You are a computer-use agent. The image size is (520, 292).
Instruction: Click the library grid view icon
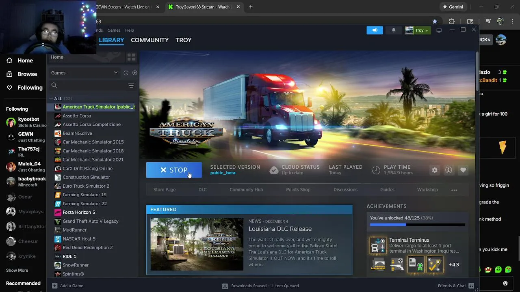(131, 57)
